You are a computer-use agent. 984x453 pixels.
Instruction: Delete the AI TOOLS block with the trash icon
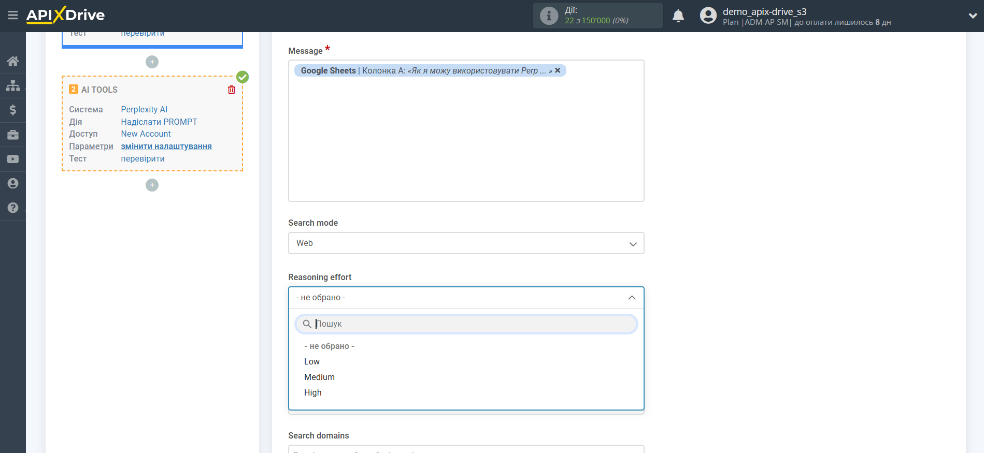pyautogui.click(x=232, y=90)
